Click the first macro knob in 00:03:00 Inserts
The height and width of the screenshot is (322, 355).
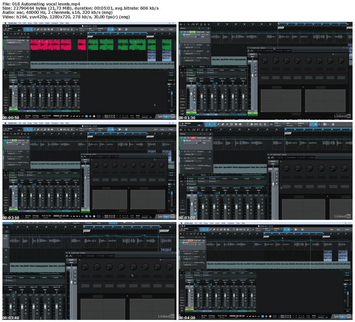point(286,168)
